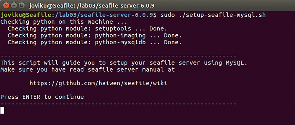Click the 'Press ENTER to continue' line
Image resolution: width=295 pixels, height=125 pixels.
click(42, 97)
